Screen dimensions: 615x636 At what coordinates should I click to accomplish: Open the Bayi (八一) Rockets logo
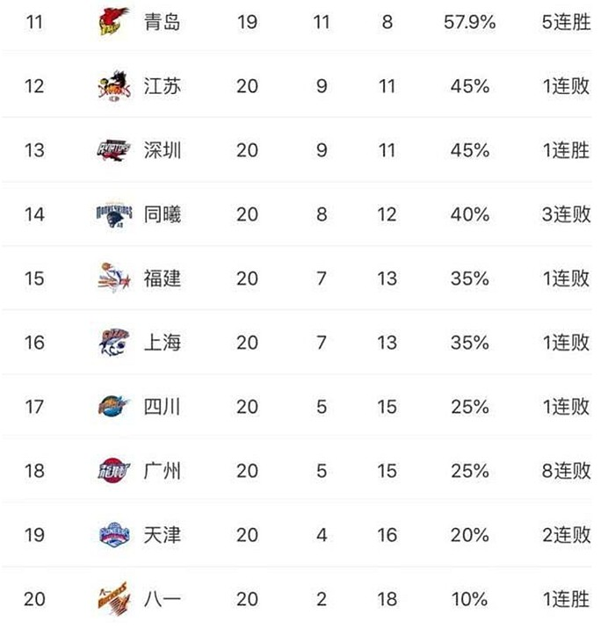coord(114,599)
